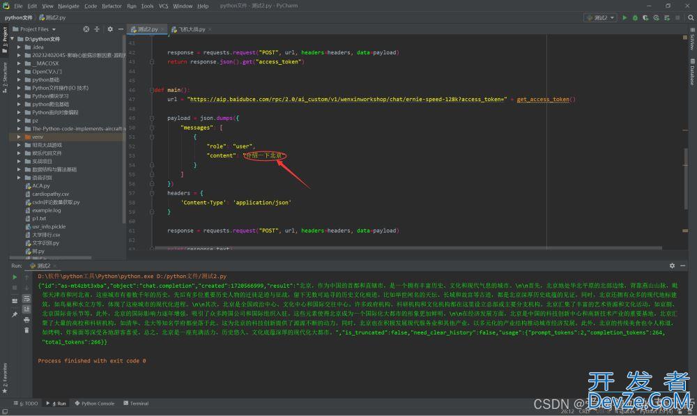This screenshot has height=416, width=697.
Task: Switch to the 飞机大战.py editor tab
Action: pos(192,29)
